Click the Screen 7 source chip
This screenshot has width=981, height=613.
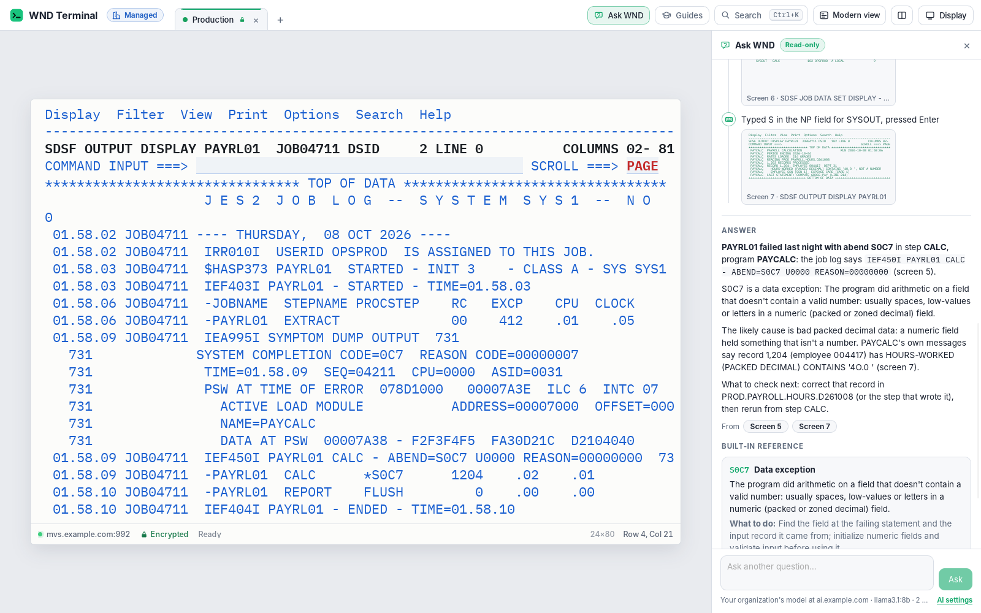814,427
